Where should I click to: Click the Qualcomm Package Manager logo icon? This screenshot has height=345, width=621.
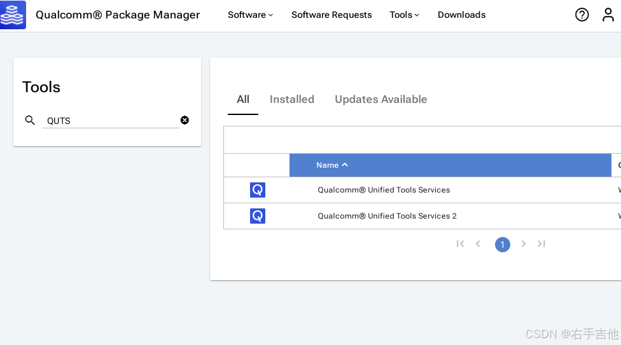[x=13, y=15]
